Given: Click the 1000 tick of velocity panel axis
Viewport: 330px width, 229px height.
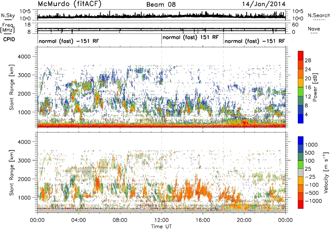Looking at the screenshot, I should click(25, 197).
